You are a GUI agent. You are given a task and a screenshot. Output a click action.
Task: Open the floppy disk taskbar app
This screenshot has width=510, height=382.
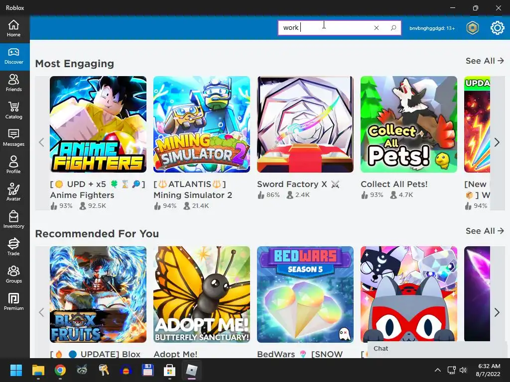147,370
